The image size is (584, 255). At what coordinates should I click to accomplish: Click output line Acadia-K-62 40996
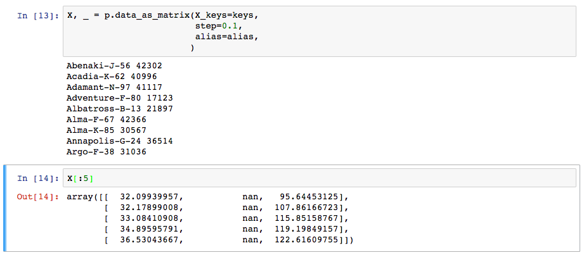pos(112,77)
